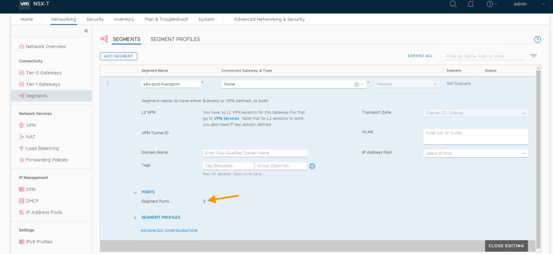This screenshot has width=553, height=254.
Task: Collapse the Ports section
Action: tap(135, 192)
